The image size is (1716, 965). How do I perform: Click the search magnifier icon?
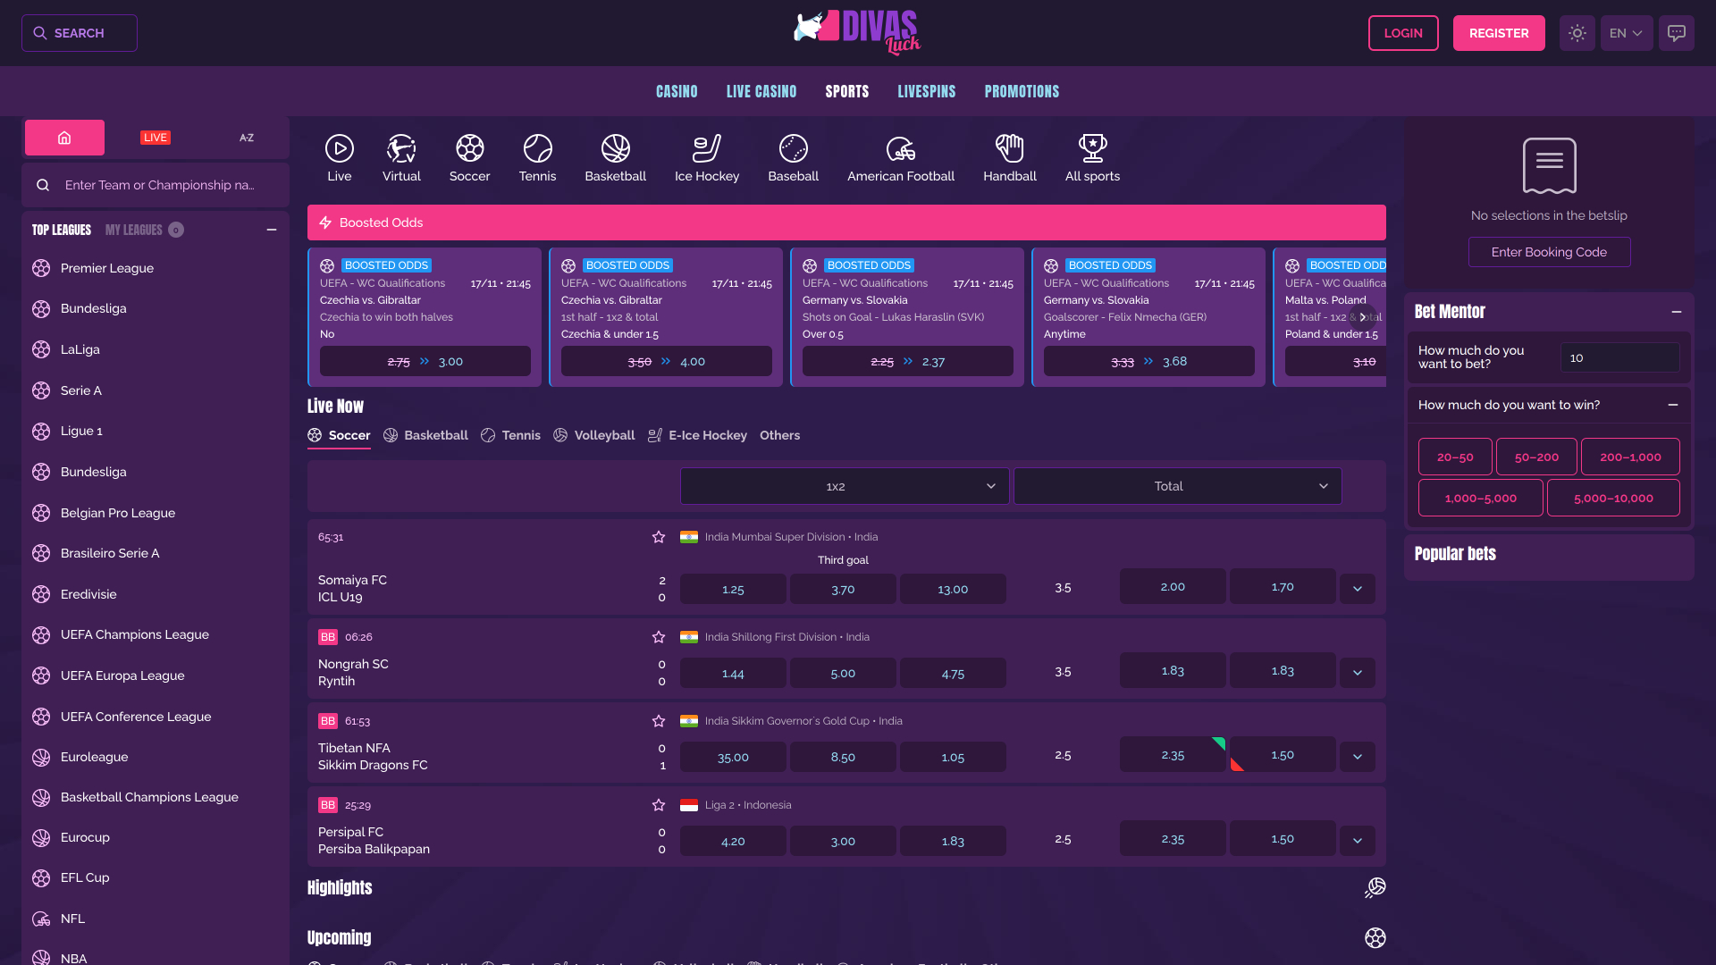click(39, 32)
